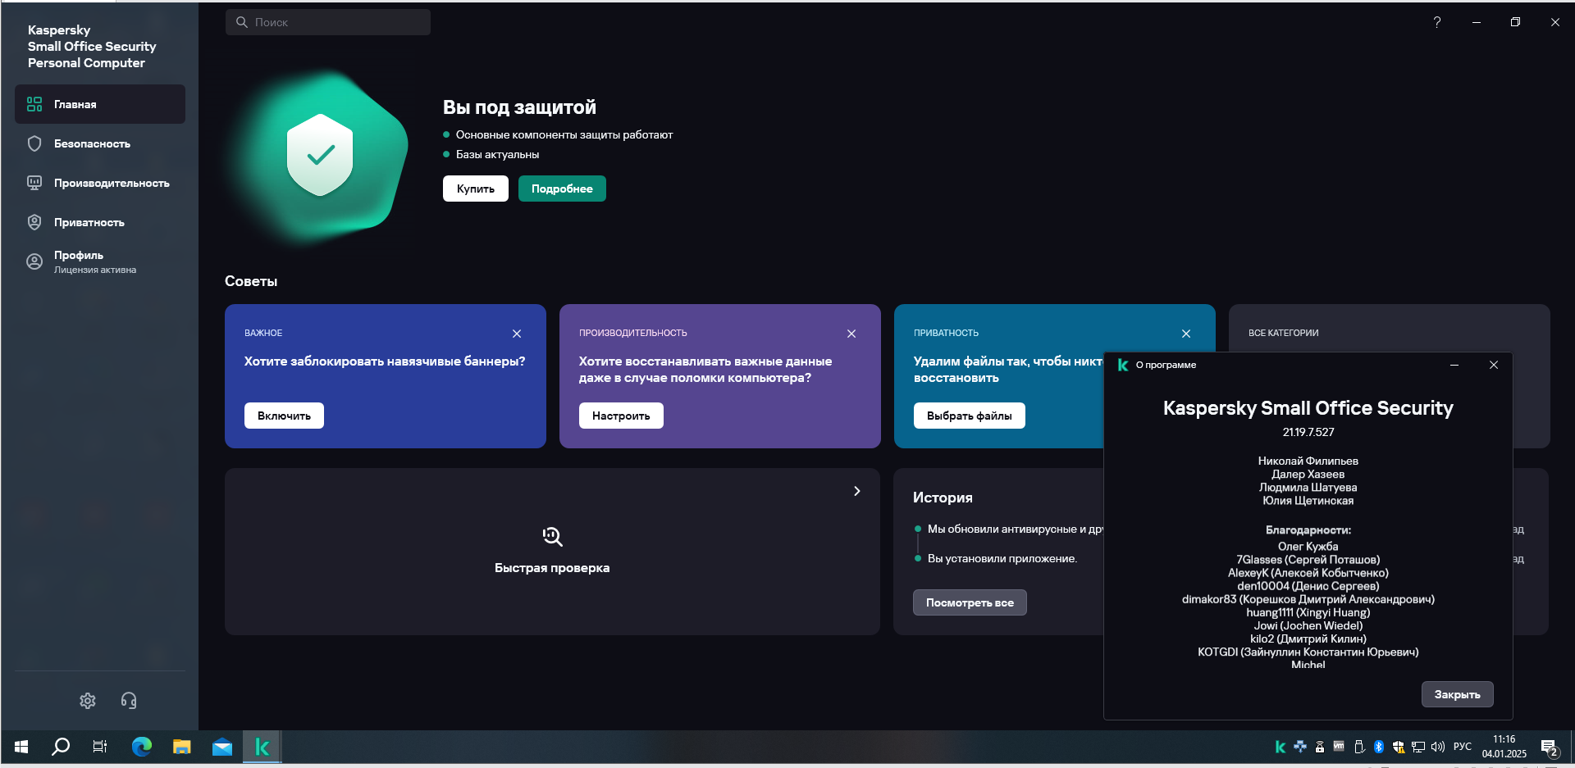This screenshot has width=1575, height=768.
Task: Open the Windows Start menu
Action: (x=21, y=747)
